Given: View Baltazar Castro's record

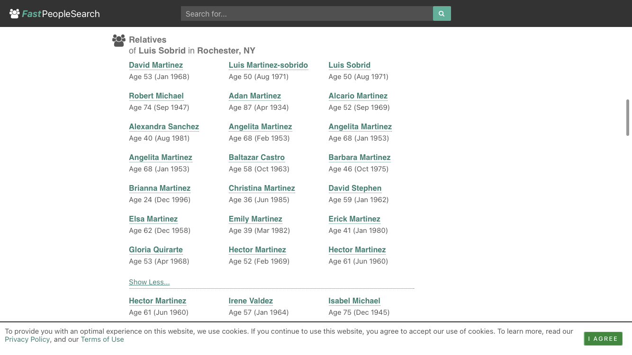Looking at the screenshot, I should (x=257, y=158).
